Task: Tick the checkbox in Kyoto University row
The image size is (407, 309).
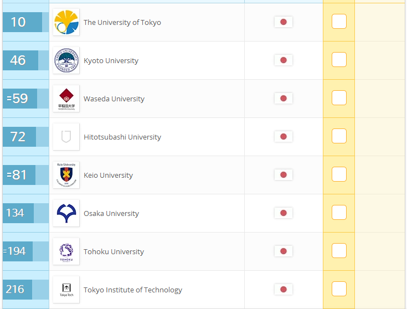Action: (339, 59)
